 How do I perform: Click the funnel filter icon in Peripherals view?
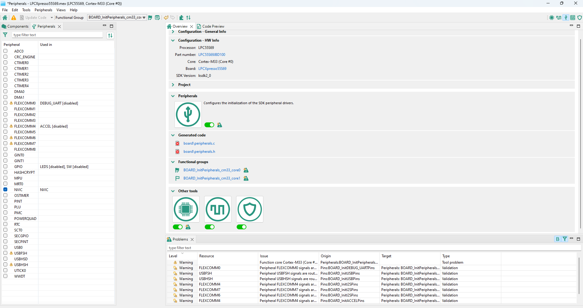[x=5, y=35]
